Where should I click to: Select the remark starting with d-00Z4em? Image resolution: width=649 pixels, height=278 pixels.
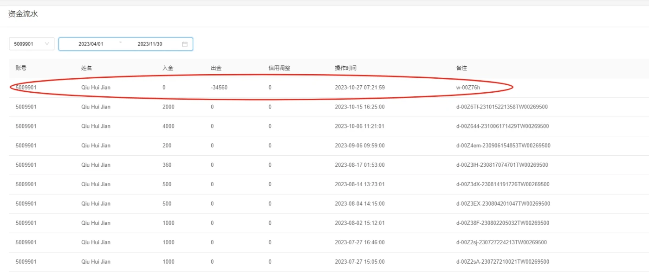click(x=503, y=145)
